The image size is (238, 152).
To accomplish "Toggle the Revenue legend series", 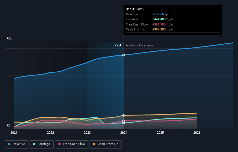I will point(17,144).
